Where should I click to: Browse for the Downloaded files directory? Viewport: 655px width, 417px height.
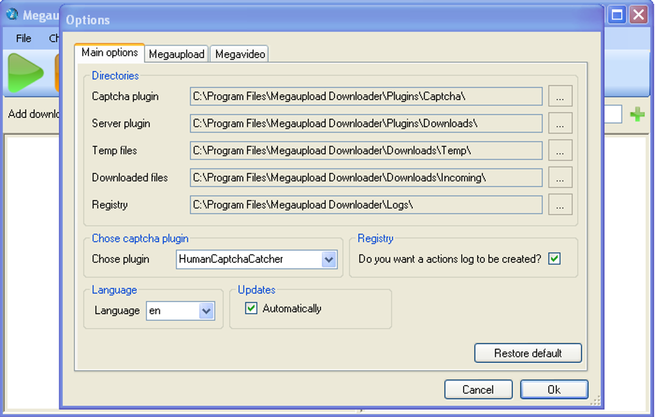tap(559, 177)
